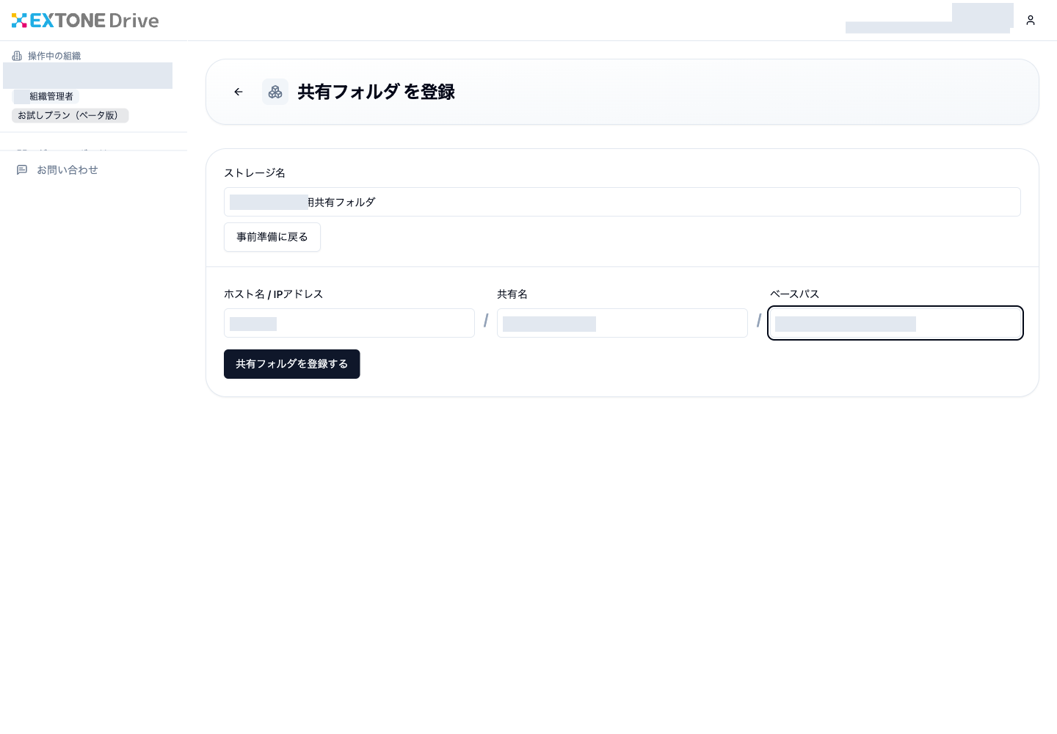
Task: Click the EXTONE Drive logo
Action: coord(85,21)
